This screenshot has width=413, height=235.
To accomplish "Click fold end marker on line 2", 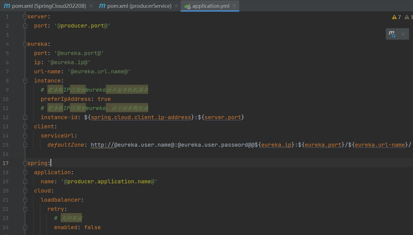I will click(x=25, y=26).
